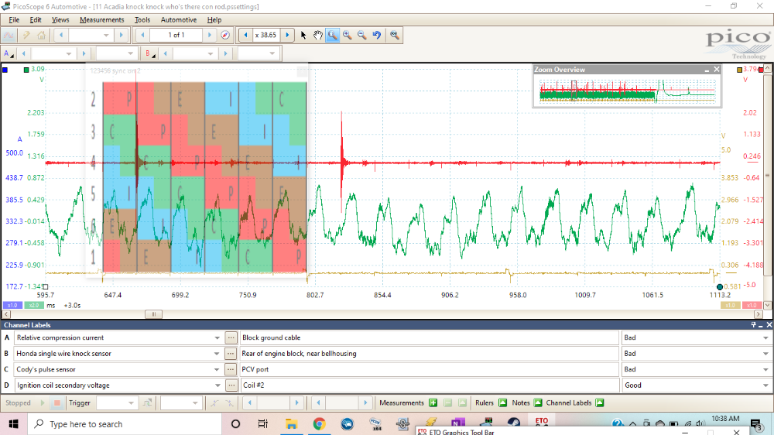Click the home toolbar icon
The width and height of the screenshot is (774, 435).
pyautogui.click(x=42, y=35)
